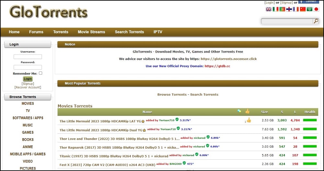
Task: Select the French flag language option
Action: click(x=296, y=9)
